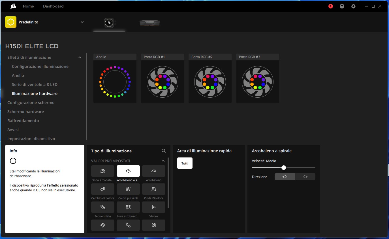Click the info circle icon

click(x=13, y=161)
